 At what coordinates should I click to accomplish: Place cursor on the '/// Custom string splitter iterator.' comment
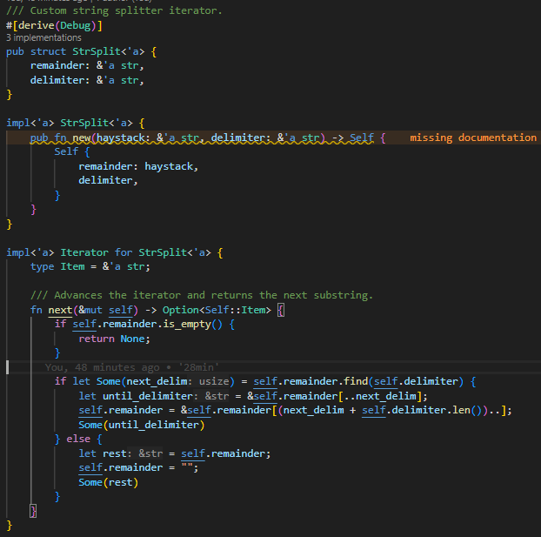[114, 10]
